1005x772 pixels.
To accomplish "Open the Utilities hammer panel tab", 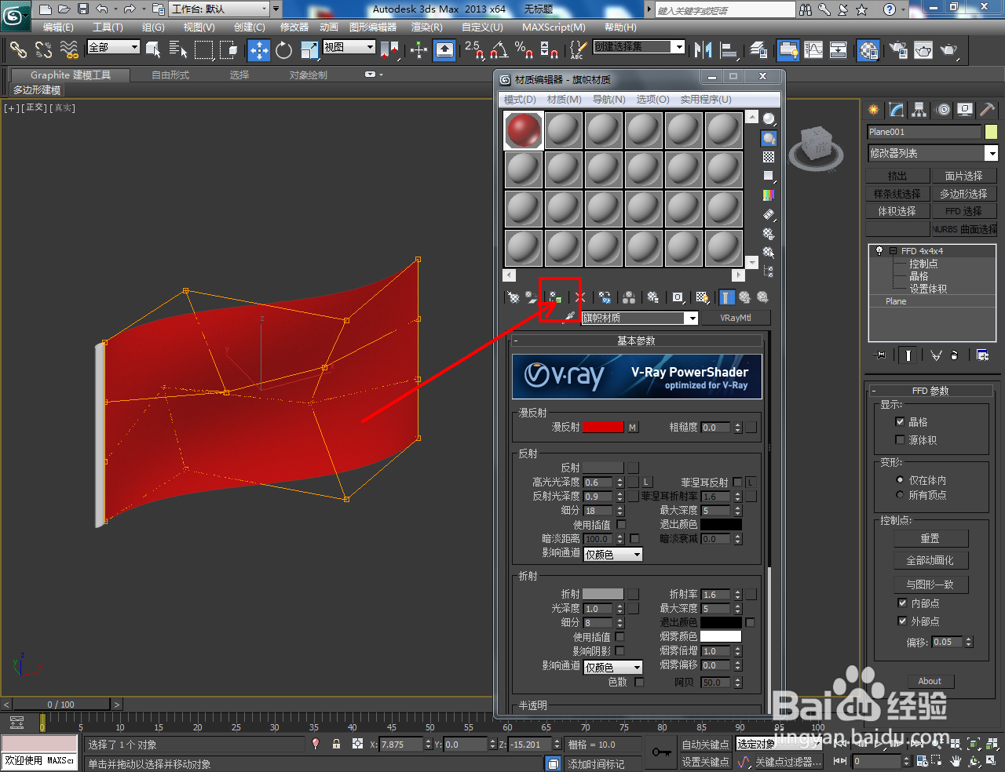I will click(x=988, y=110).
